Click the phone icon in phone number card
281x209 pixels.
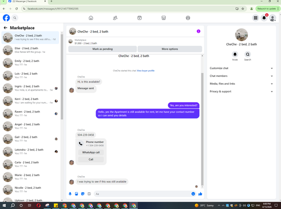click(x=80, y=144)
